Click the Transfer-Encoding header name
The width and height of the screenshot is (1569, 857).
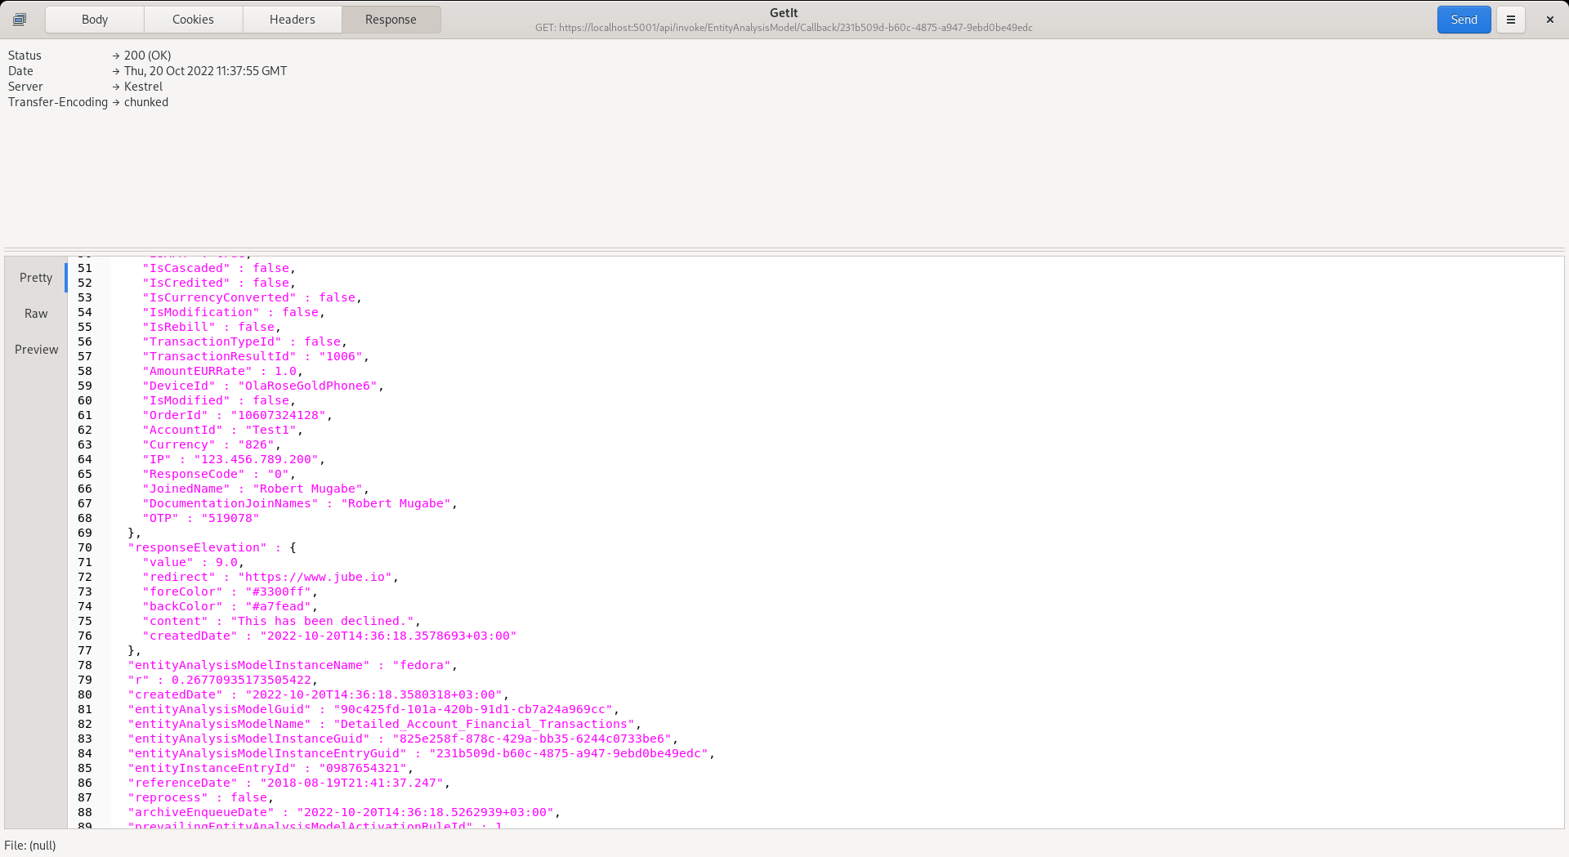pyautogui.click(x=58, y=102)
